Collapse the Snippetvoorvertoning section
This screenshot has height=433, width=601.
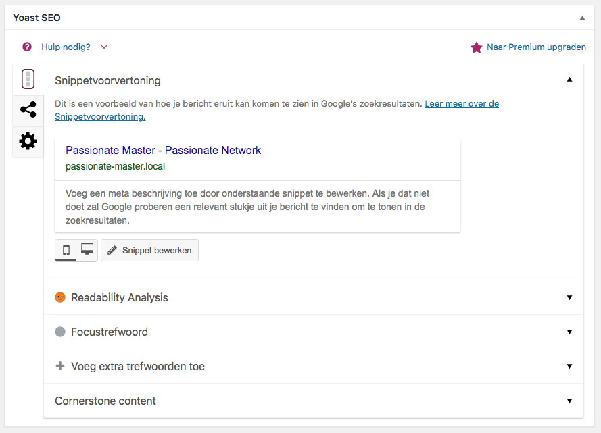[570, 80]
